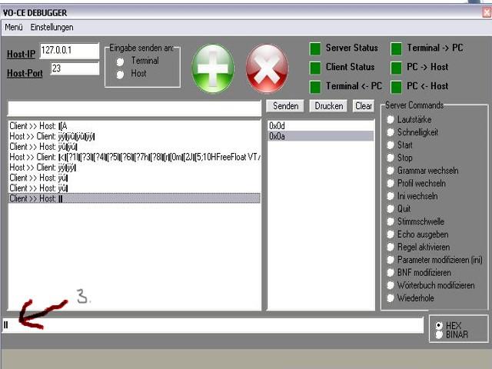Screen dimensions: 492x369
Task: Select the 0x0d entry in the list
Action: point(319,125)
